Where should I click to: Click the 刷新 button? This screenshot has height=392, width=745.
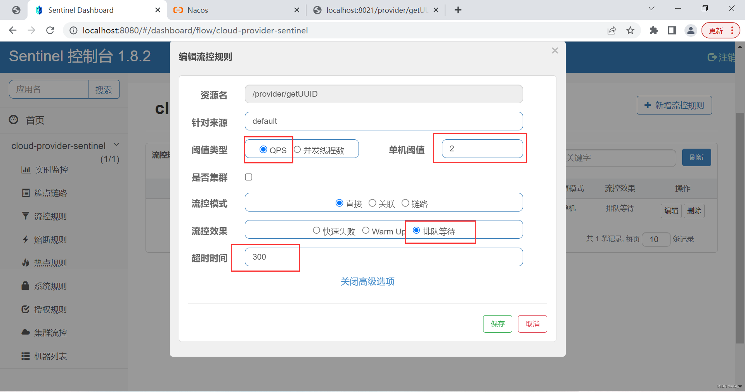click(696, 157)
